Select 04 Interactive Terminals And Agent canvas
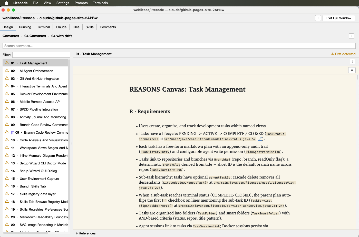This screenshot has width=359, height=237. (x=35, y=86)
